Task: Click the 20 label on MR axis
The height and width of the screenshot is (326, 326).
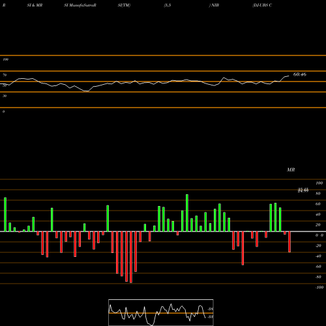Action: click(318, 225)
